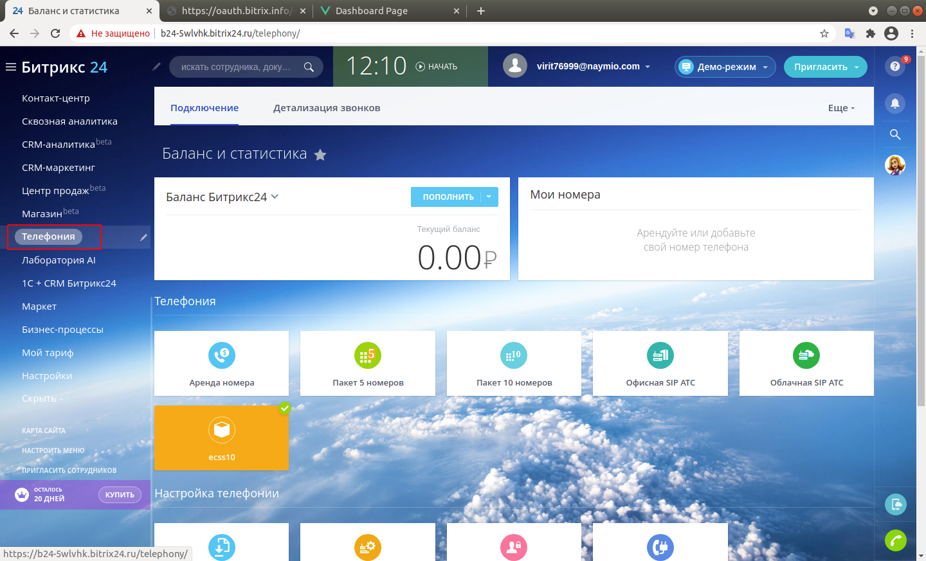This screenshot has height=561, width=926.
Task: Click the search magnifier in the right sidebar
Action: click(895, 134)
